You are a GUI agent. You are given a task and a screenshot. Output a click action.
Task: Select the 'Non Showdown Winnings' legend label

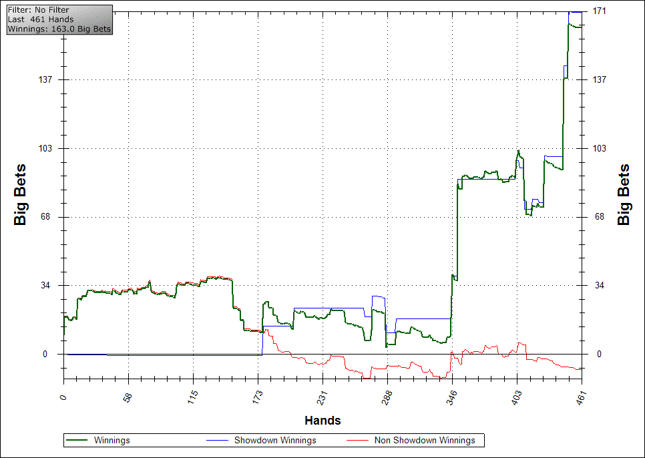425,441
